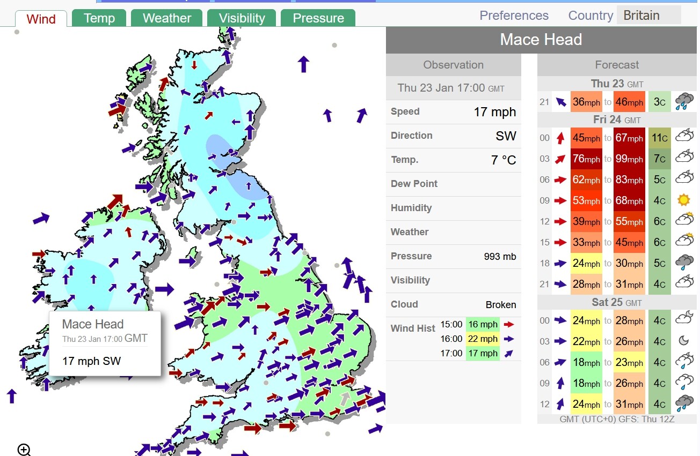Click the red wind arrow beside 39mph
This screenshot has height=456, width=700.
pyautogui.click(x=561, y=221)
